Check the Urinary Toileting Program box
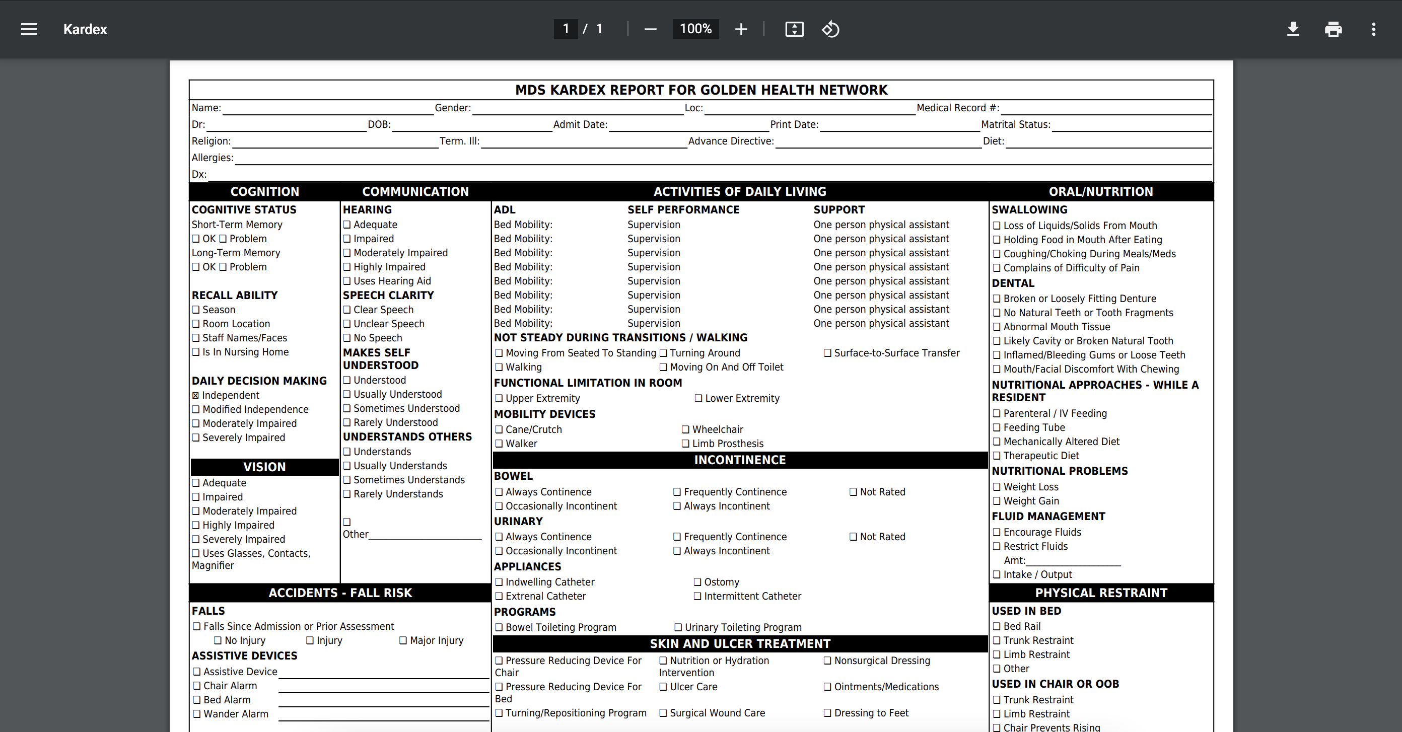Viewport: 1402px width, 732px height. coord(678,627)
